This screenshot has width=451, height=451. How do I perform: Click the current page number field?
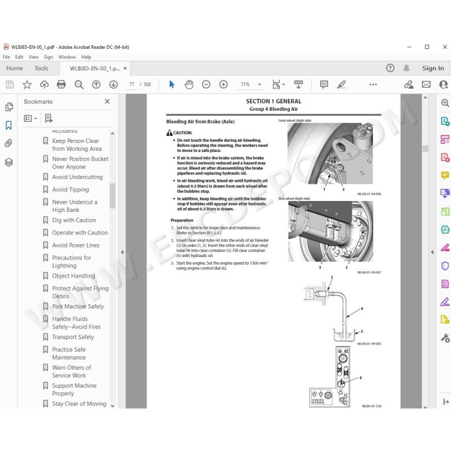(131, 84)
